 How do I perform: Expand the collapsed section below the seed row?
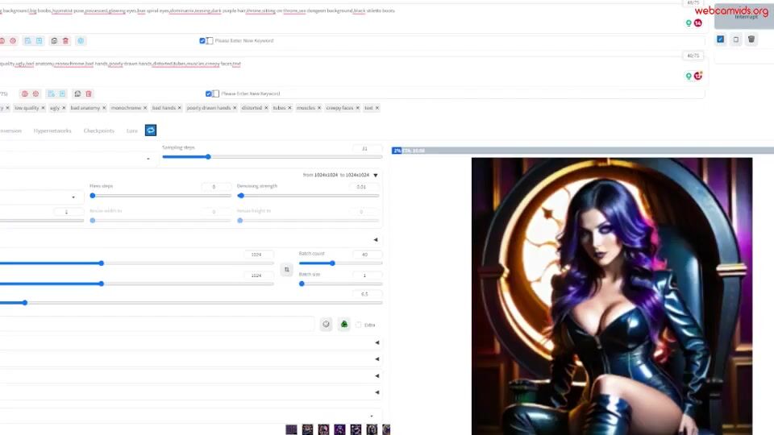(x=377, y=342)
